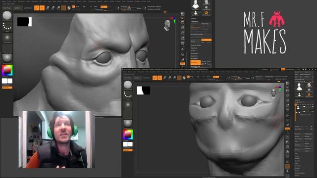Select the Scale tool in back window toolbar

[x=53, y=8]
